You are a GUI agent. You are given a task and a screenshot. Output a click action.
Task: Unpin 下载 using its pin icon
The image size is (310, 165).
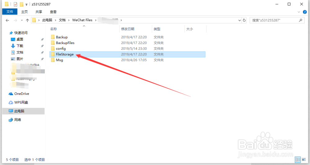point(42,46)
